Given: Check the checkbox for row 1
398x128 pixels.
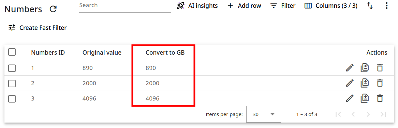Looking at the screenshot, I should tap(12, 68).
